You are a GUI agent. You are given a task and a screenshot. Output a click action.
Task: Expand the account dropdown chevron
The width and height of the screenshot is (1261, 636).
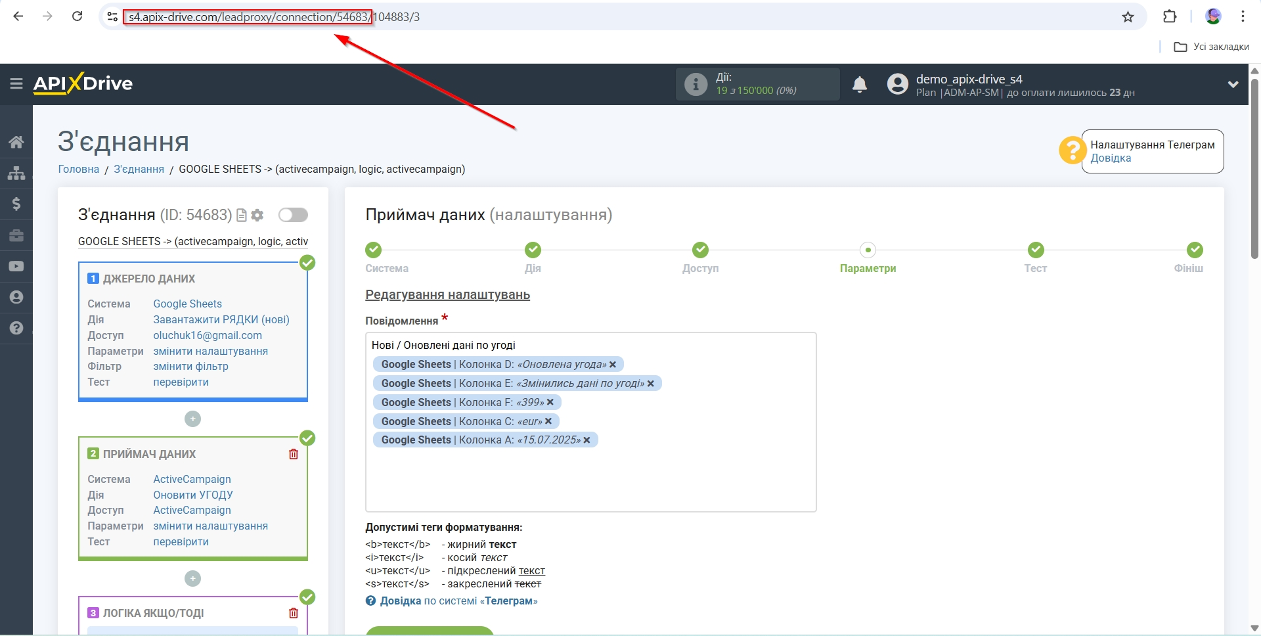pyautogui.click(x=1233, y=84)
